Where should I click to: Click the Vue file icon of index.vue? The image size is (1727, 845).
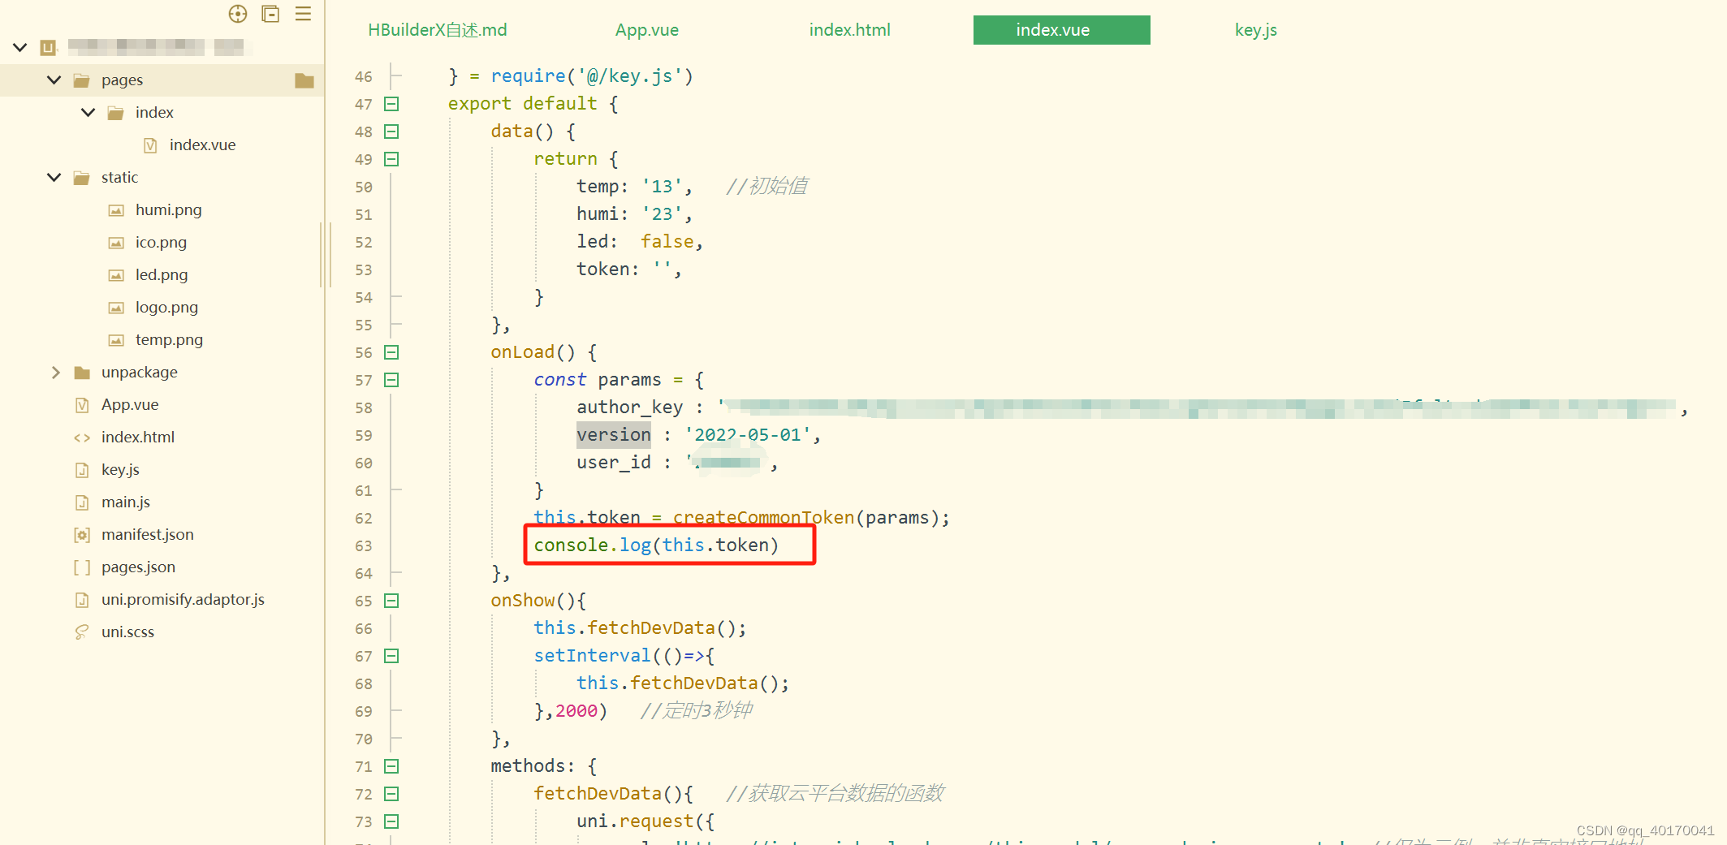tap(150, 145)
